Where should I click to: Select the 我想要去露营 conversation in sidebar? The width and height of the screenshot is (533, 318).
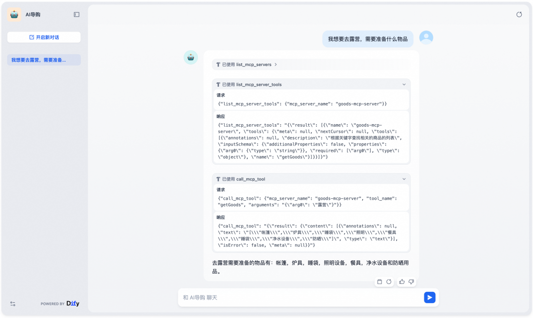coord(43,59)
